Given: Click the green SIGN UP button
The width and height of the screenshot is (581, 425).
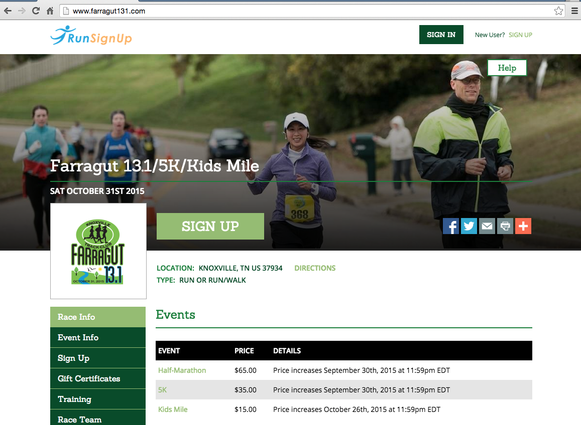Looking at the screenshot, I should point(210,226).
